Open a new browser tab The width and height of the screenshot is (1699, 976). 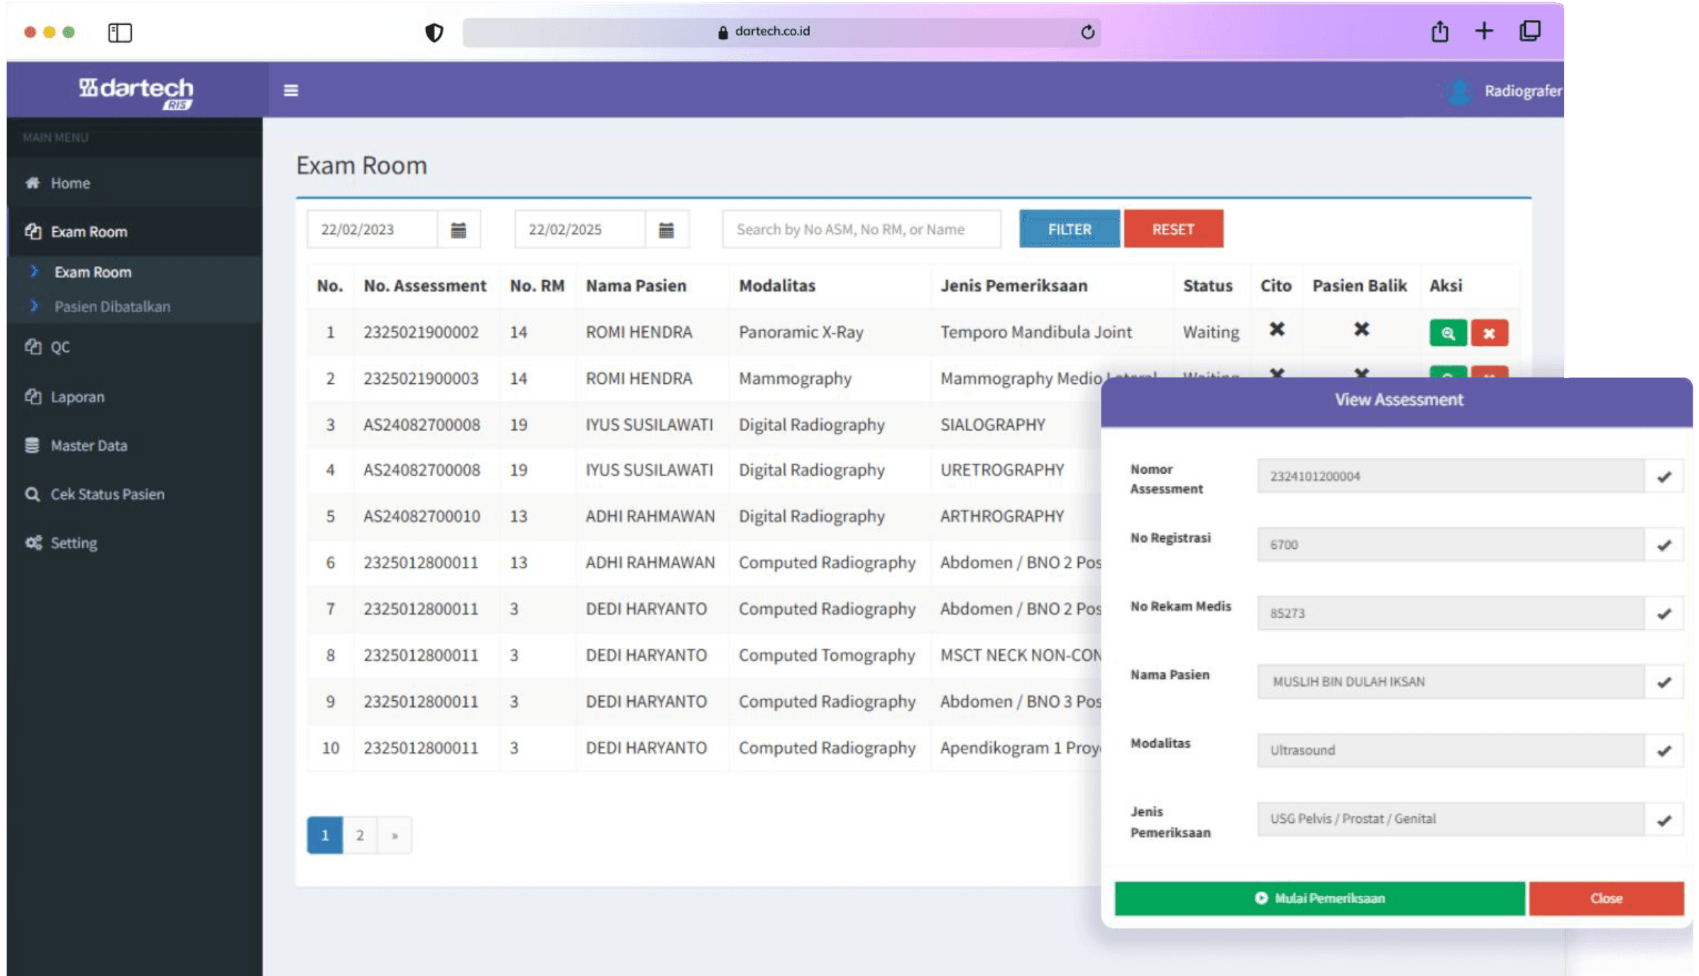click(x=1484, y=31)
